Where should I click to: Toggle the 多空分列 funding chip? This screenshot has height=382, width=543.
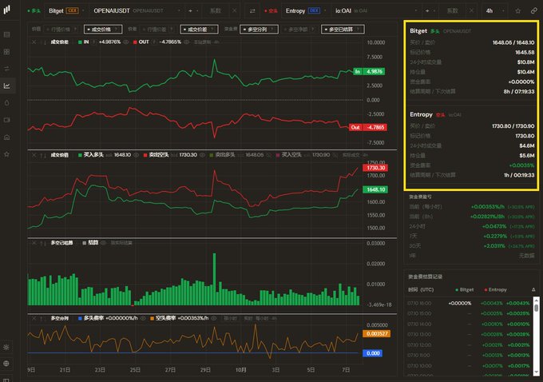tap(259, 30)
